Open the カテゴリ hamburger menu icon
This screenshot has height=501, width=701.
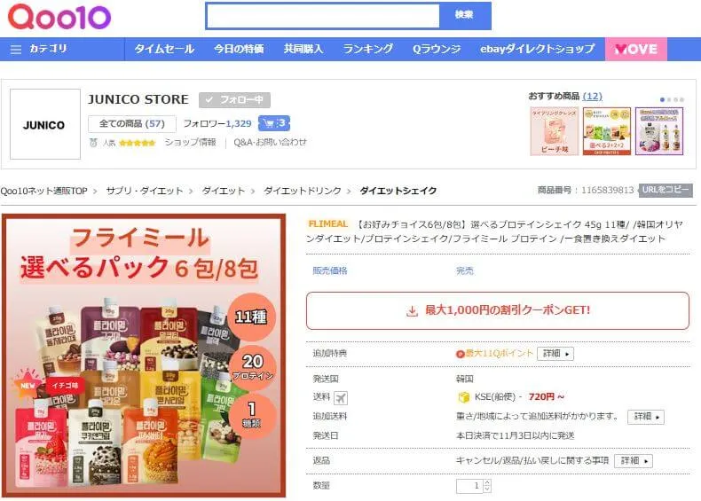tap(16, 49)
